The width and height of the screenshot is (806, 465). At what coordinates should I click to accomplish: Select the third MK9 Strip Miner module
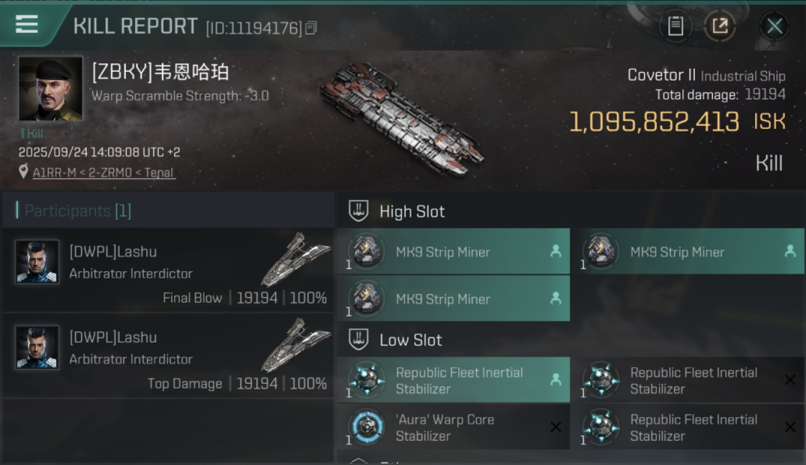453,299
